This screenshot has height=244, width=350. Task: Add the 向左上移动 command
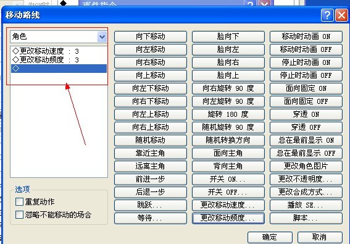[x=151, y=114]
